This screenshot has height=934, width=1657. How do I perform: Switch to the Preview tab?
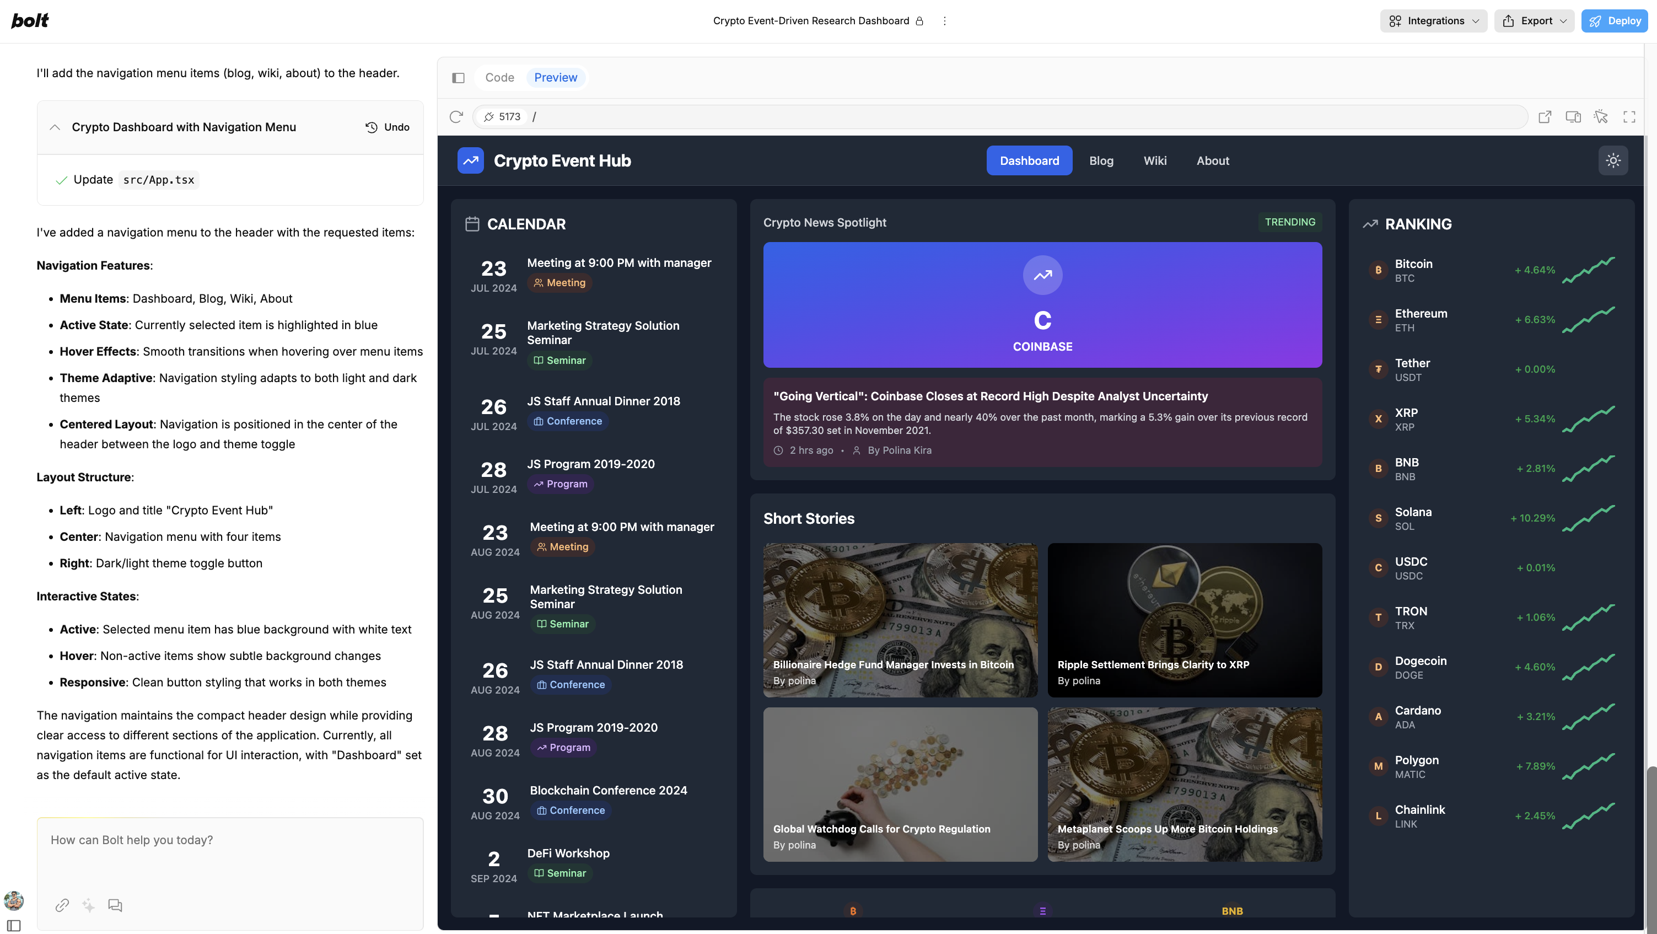click(555, 78)
